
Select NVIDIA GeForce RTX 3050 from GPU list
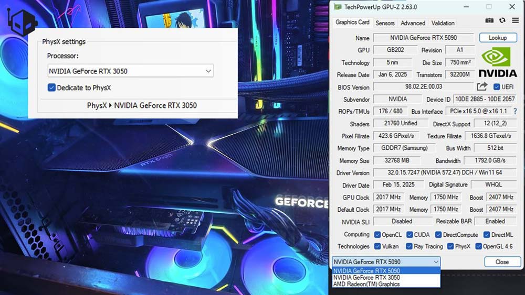(x=366, y=278)
